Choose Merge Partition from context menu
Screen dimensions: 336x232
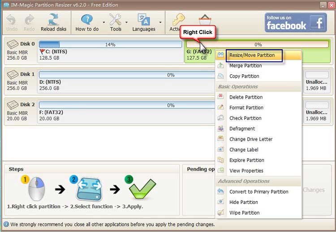pyautogui.click(x=258, y=65)
